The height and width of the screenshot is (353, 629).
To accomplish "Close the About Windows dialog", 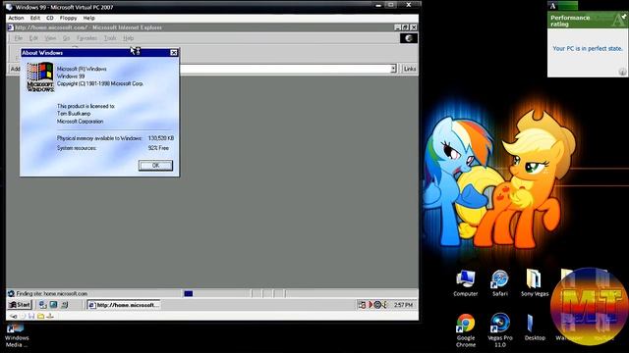I will click(x=174, y=52).
